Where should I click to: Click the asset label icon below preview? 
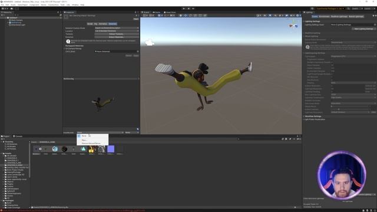click(138, 129)
